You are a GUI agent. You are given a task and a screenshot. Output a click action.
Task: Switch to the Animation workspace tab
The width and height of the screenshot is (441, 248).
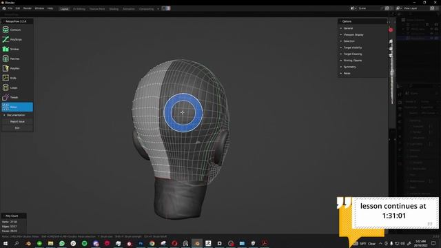click(x=129, y=9)
